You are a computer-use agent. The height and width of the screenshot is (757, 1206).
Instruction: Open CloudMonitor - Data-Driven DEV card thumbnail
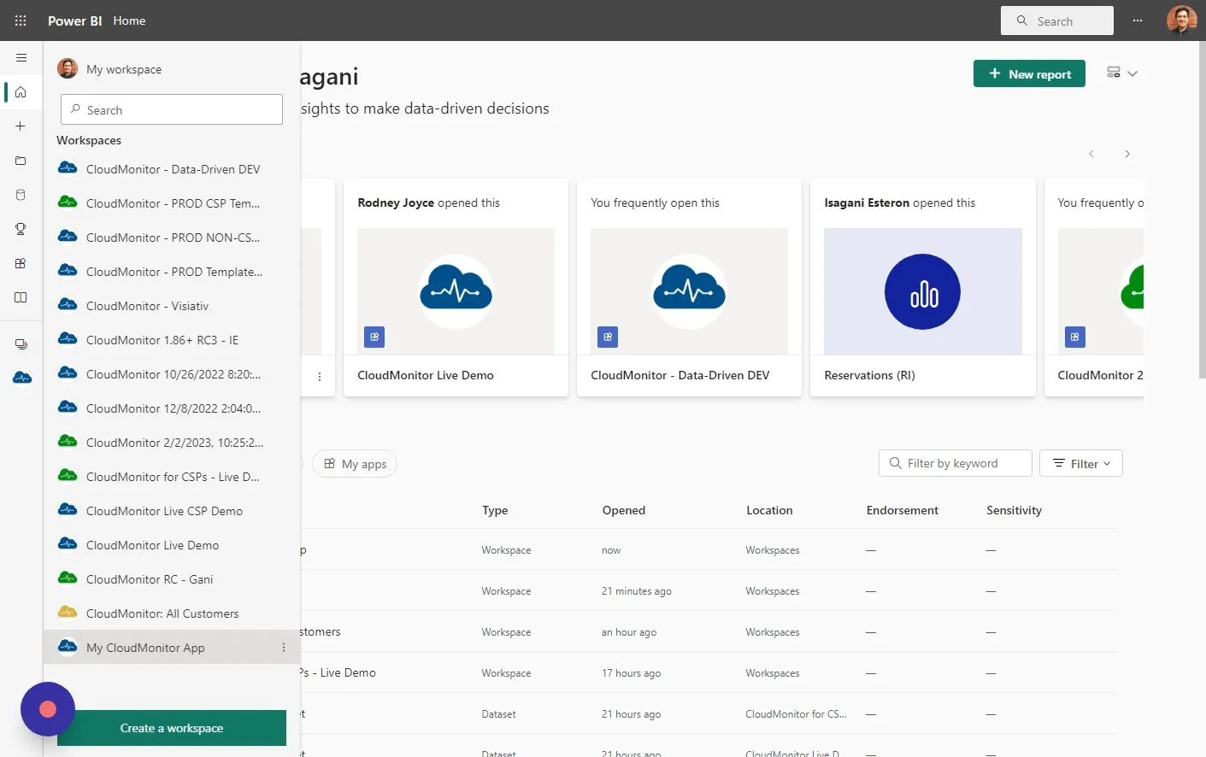click(x=689, y=291)
